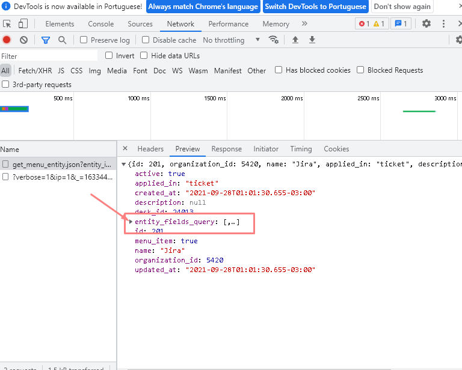The height and width of the screenshot is (370, 462).
Task: Filter requests by JS type
Action: [x=61, y=71]
